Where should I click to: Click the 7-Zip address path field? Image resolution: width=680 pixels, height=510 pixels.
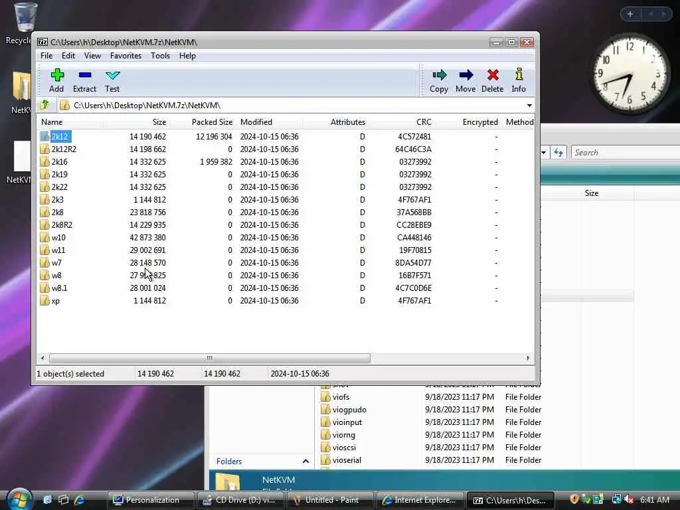295,106
